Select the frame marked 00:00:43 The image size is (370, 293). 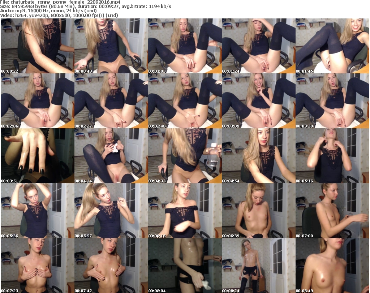(x=111, y=46)
